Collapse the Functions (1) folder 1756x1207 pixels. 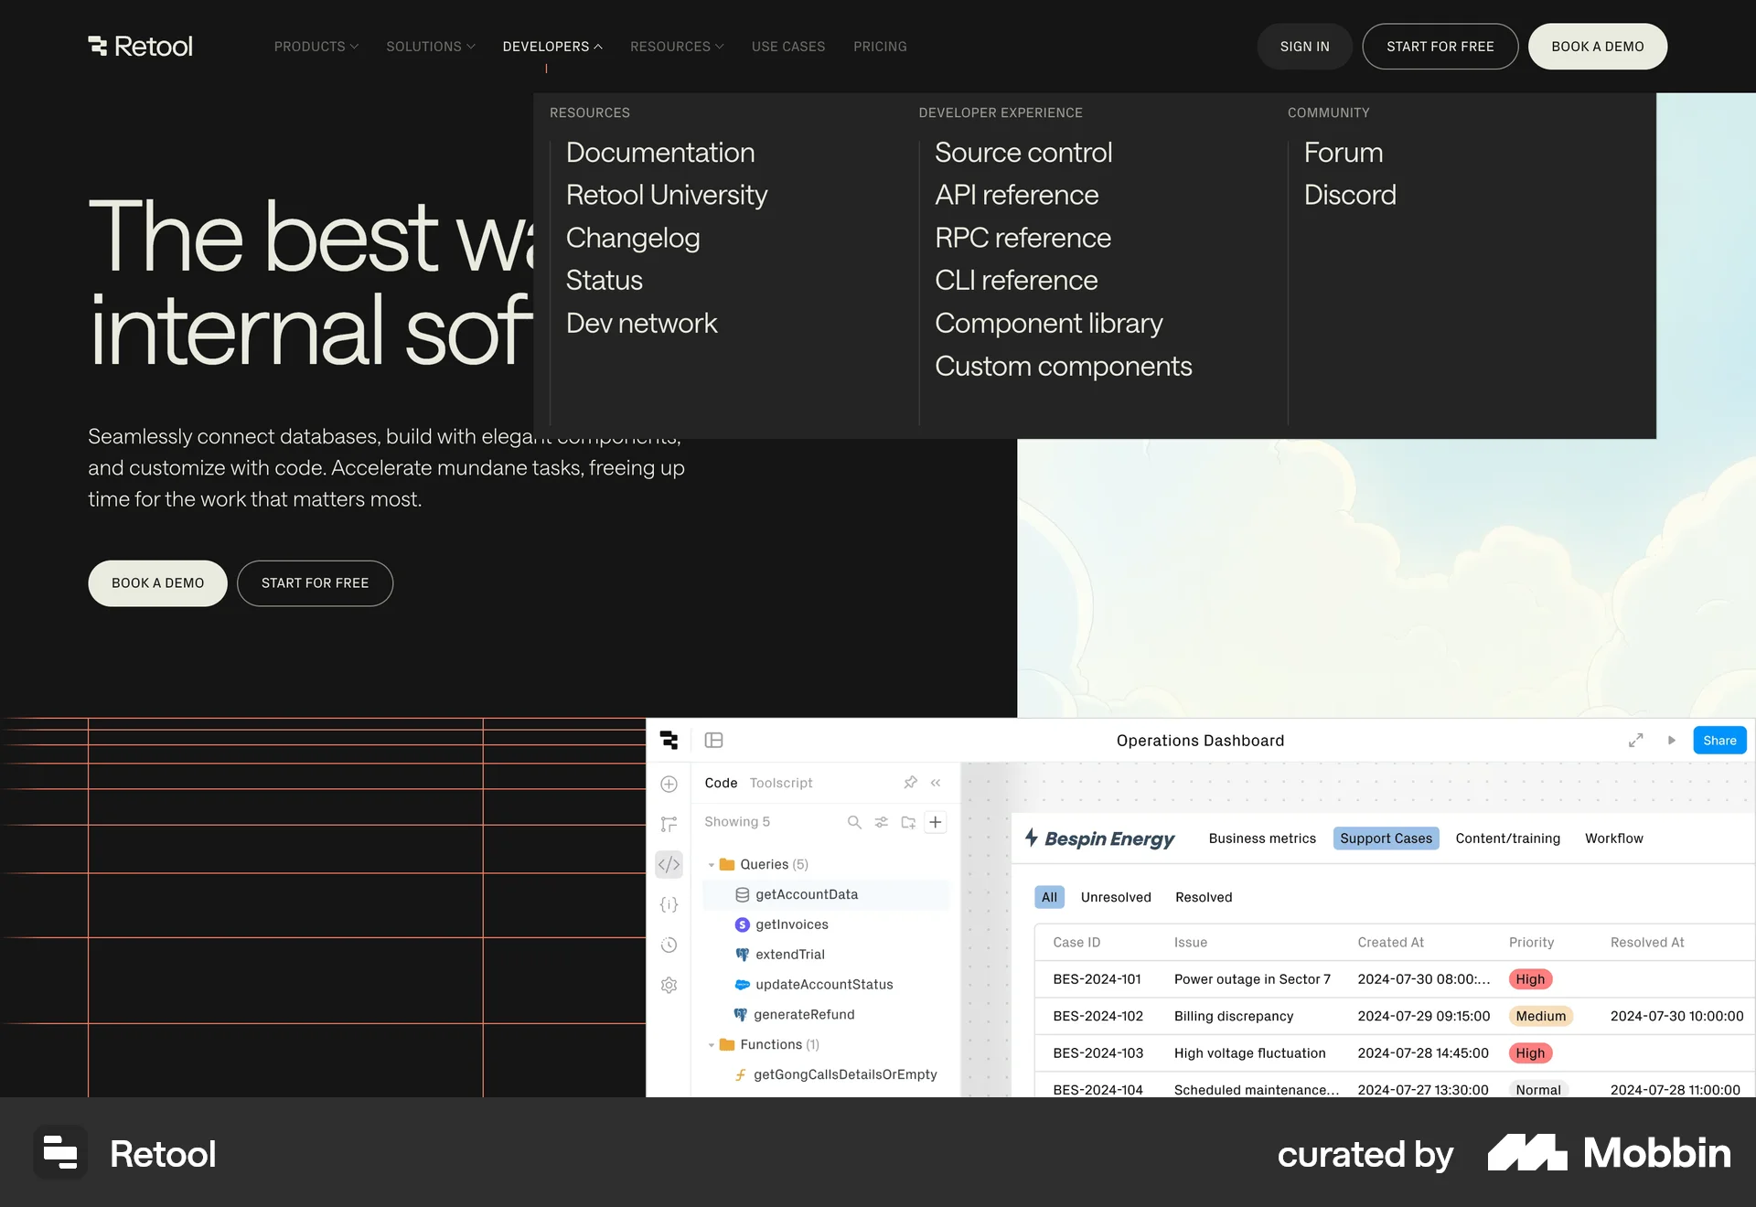712,1044
